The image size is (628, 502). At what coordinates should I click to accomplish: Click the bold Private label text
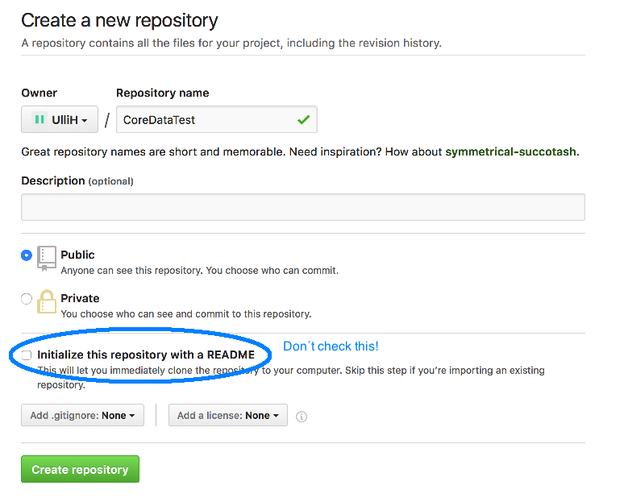point(80,298)
